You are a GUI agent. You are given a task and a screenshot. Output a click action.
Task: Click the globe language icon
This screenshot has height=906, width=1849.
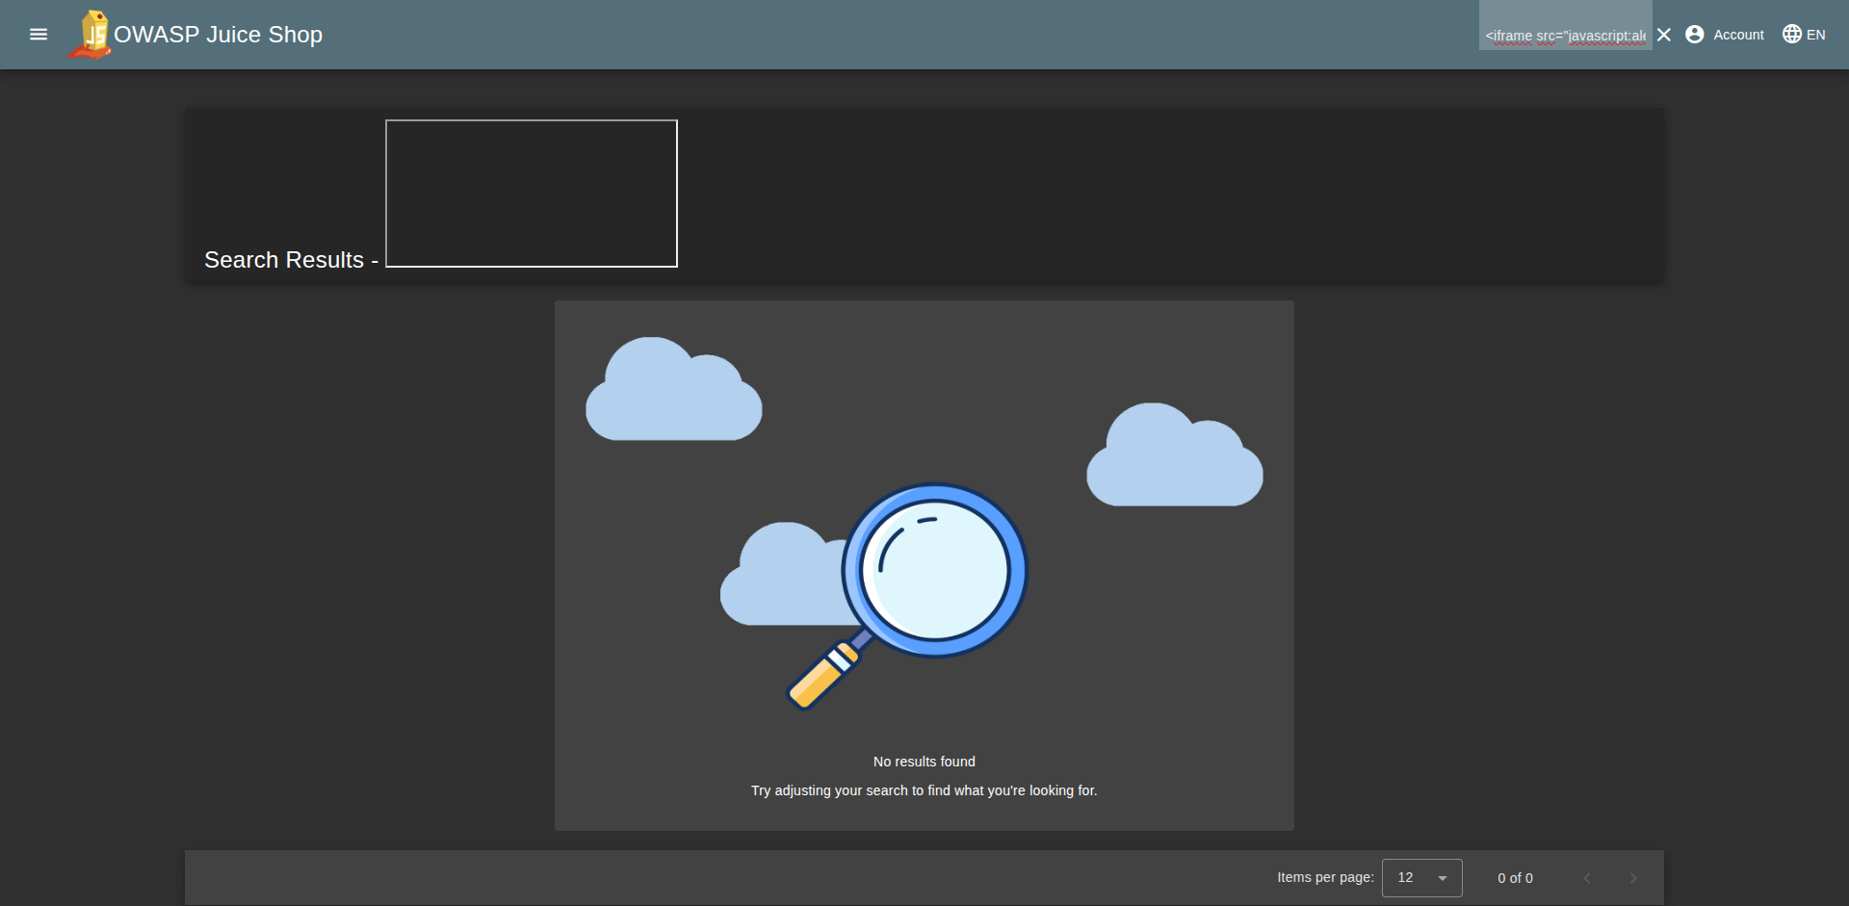click(x=1791, y=35)
